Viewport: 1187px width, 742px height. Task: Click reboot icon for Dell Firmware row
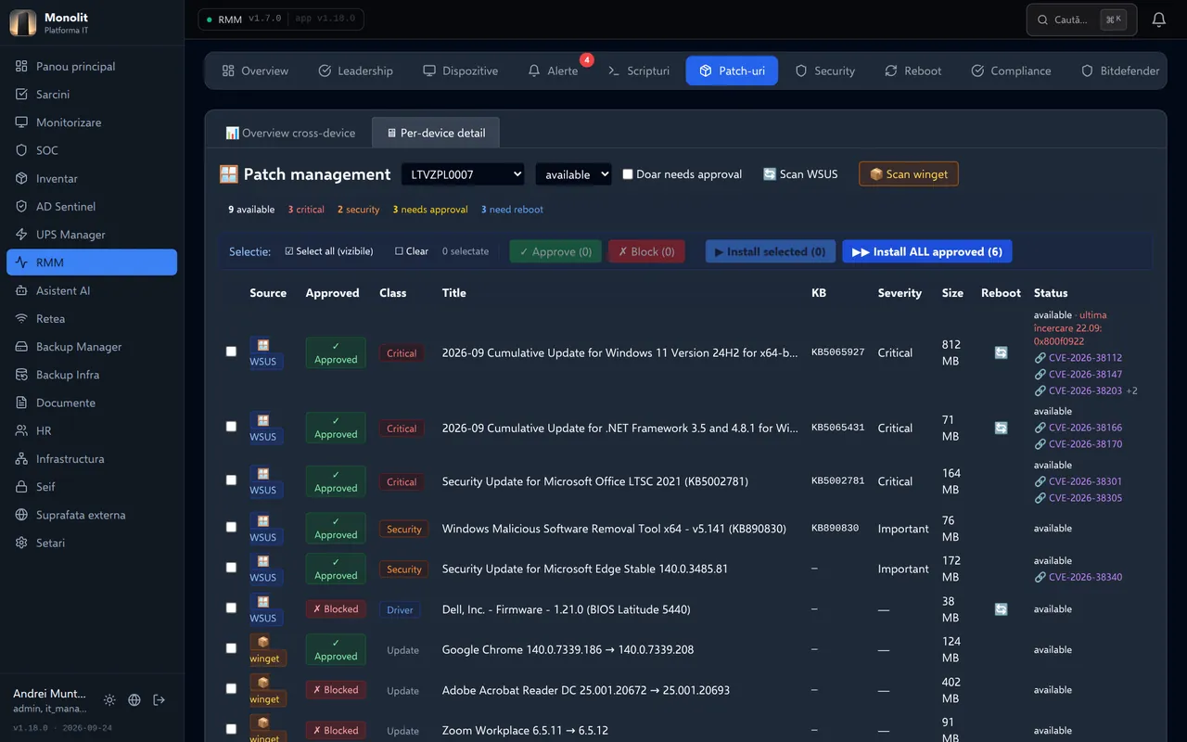(x=1001, y=609)
